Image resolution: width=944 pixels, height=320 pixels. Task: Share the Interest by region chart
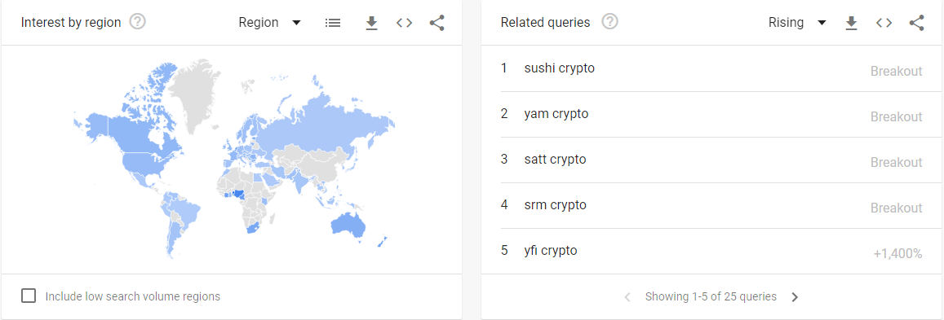click(437, 23)
